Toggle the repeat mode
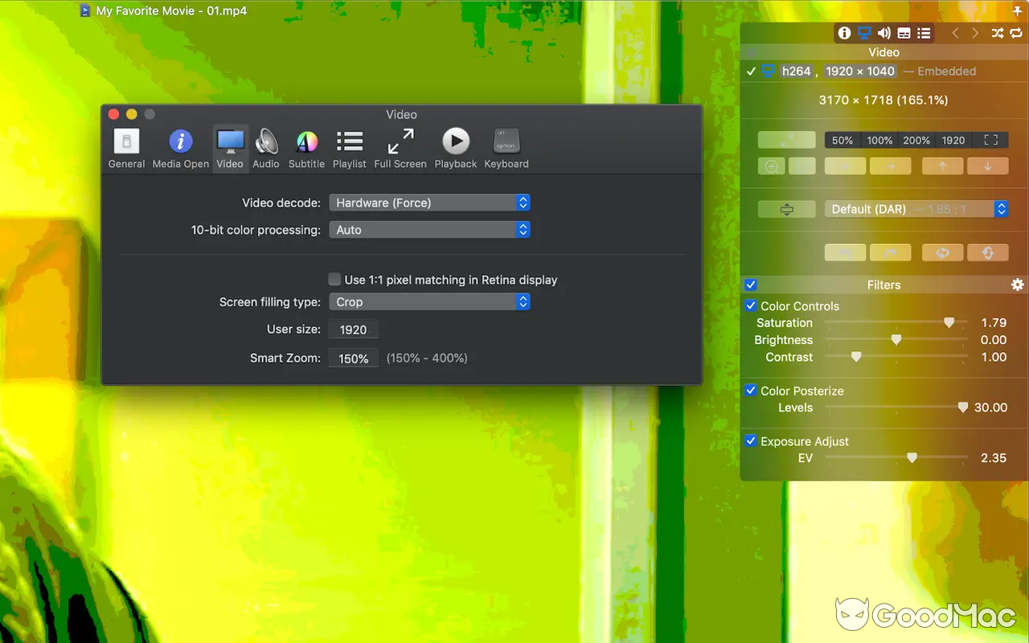Screen dimensions: 1029x643 pyautogui.click(x=1015, y=33)
